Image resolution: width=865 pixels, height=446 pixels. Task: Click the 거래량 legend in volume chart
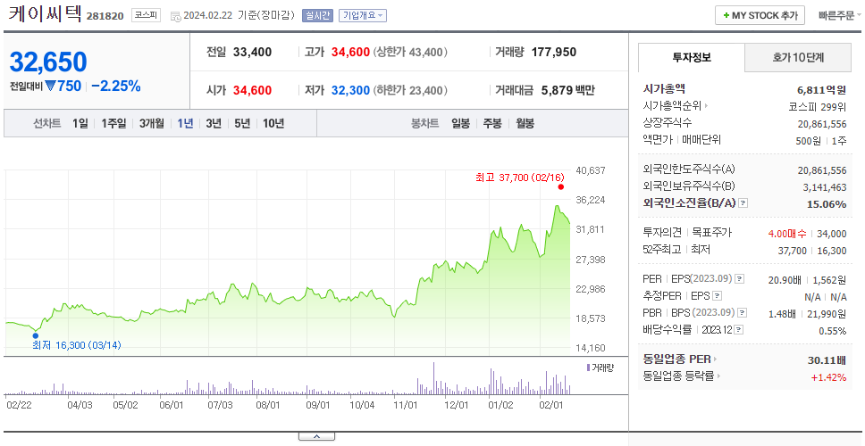600,368
